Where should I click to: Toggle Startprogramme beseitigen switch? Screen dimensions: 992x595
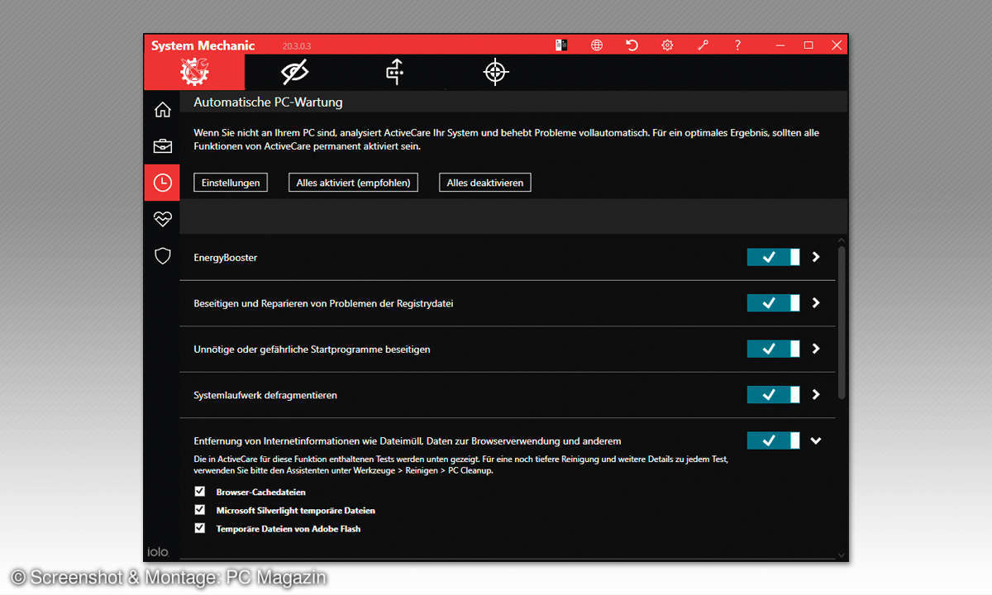click(x=774, y=349)
